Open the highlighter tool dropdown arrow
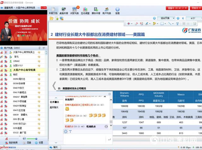 tap(157, 24)
